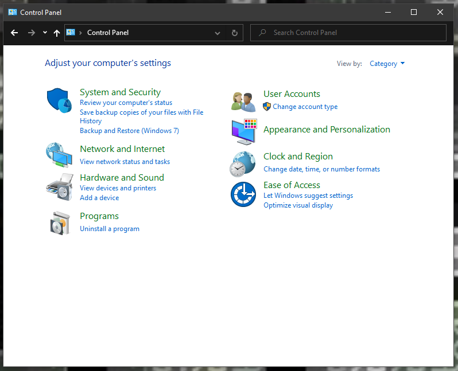This screenshot has height=371, width=458.
Task: Open the Network and Internet globe icon
Action: click(59, 155)
